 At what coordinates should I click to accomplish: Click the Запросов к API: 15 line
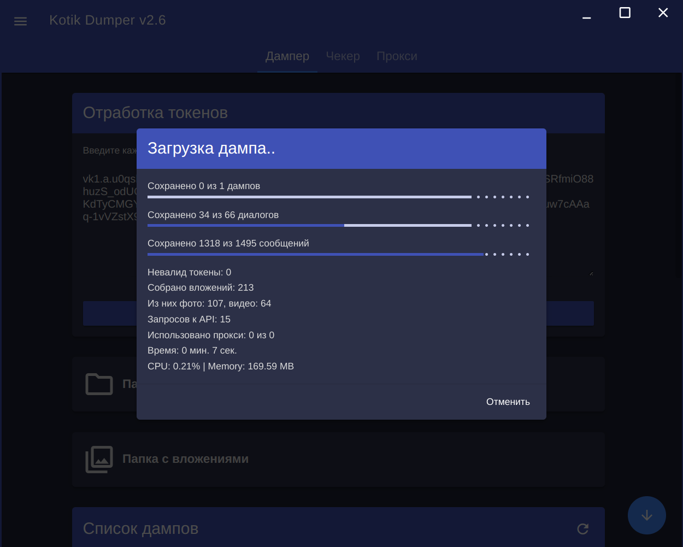[189, 319]
